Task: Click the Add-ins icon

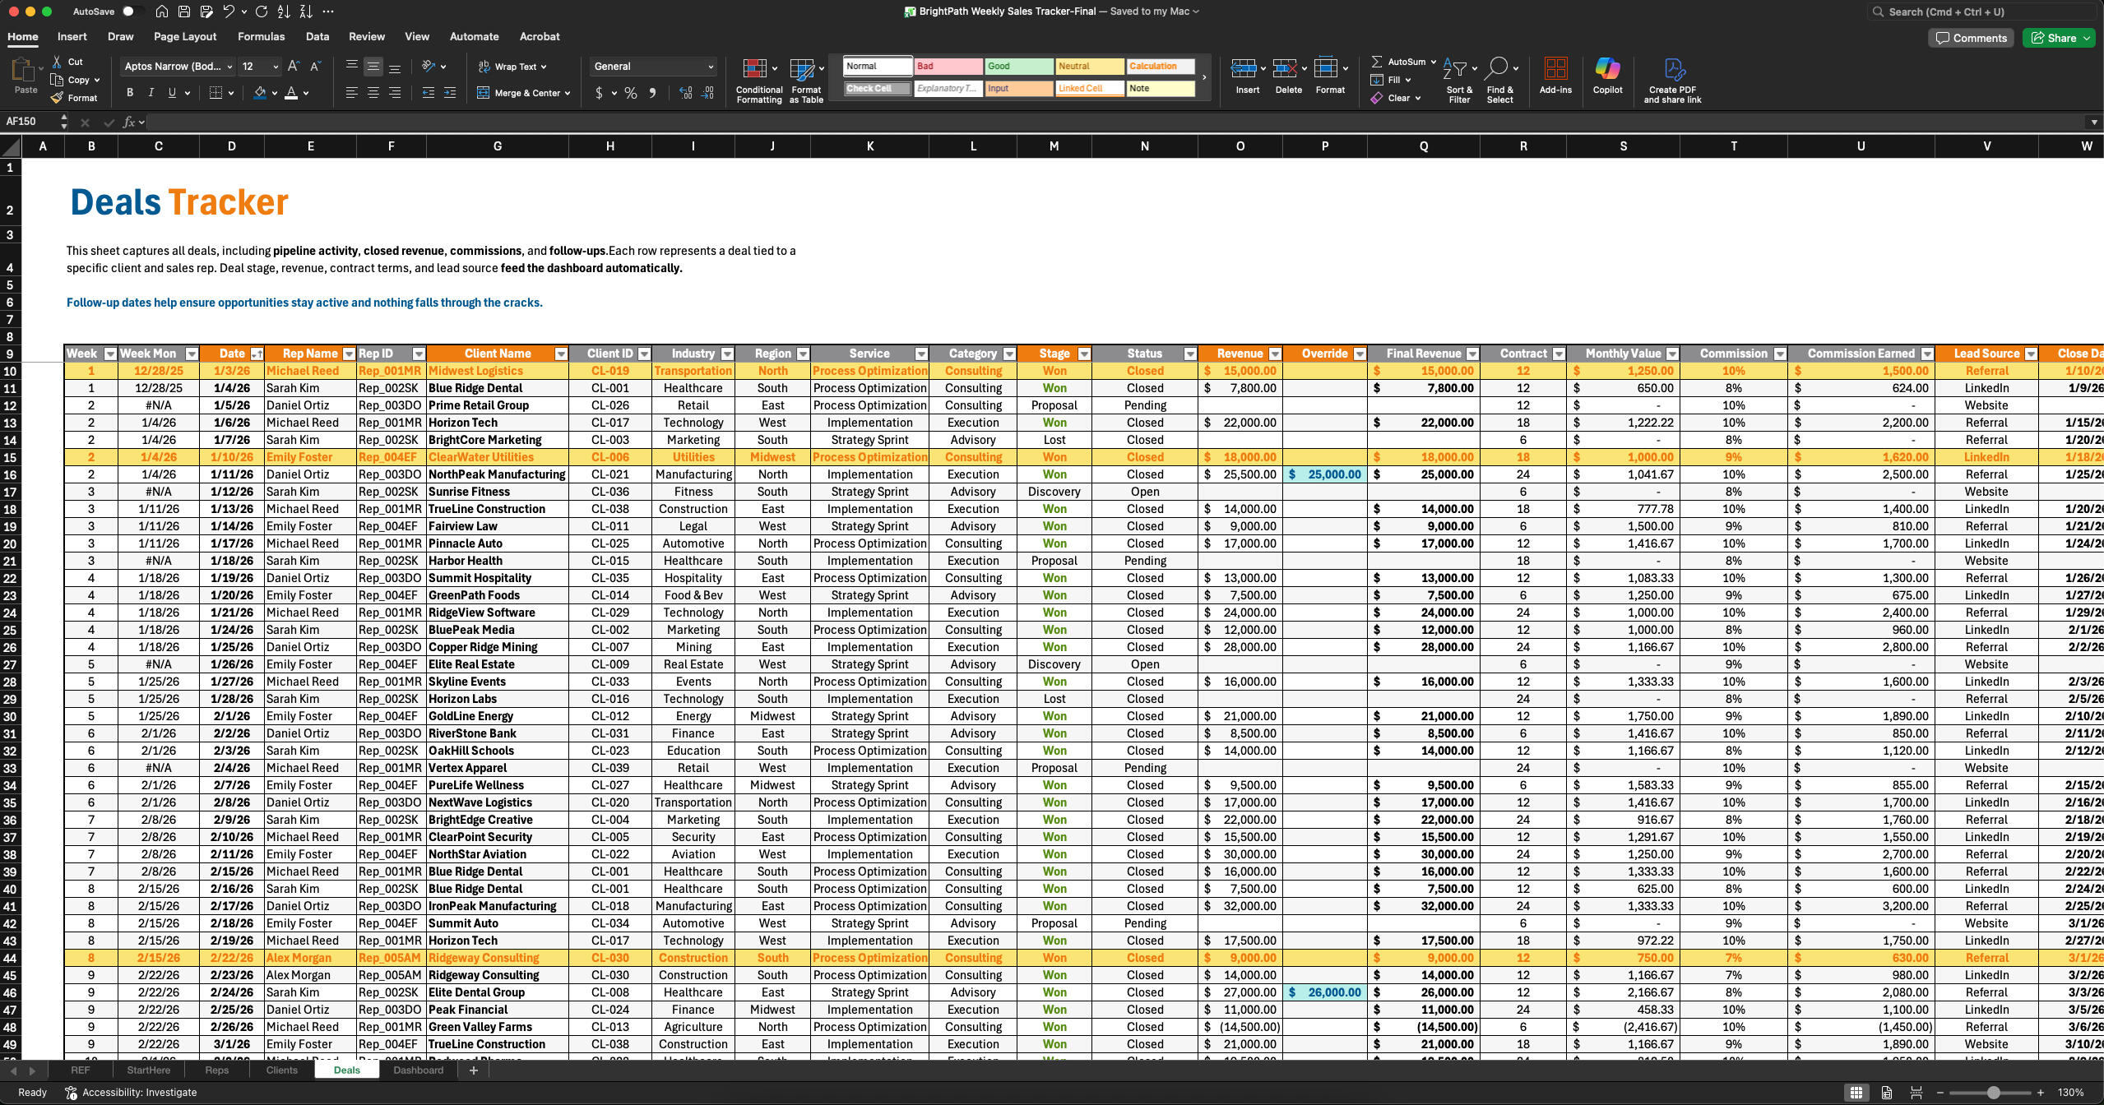Action: (1555, 69)
